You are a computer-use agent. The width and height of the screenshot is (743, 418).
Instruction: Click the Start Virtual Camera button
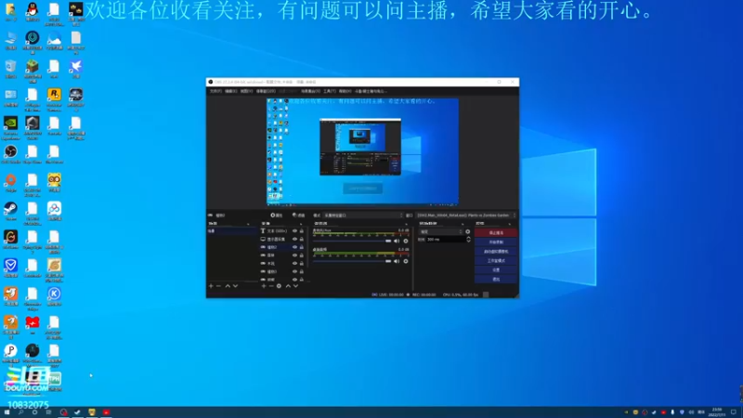[x=496, y=251]
